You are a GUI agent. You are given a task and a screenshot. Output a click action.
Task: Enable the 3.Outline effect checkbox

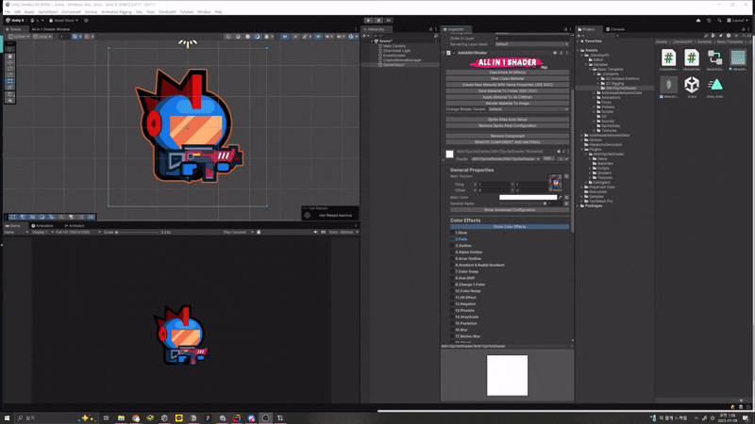tap(453, 246)
